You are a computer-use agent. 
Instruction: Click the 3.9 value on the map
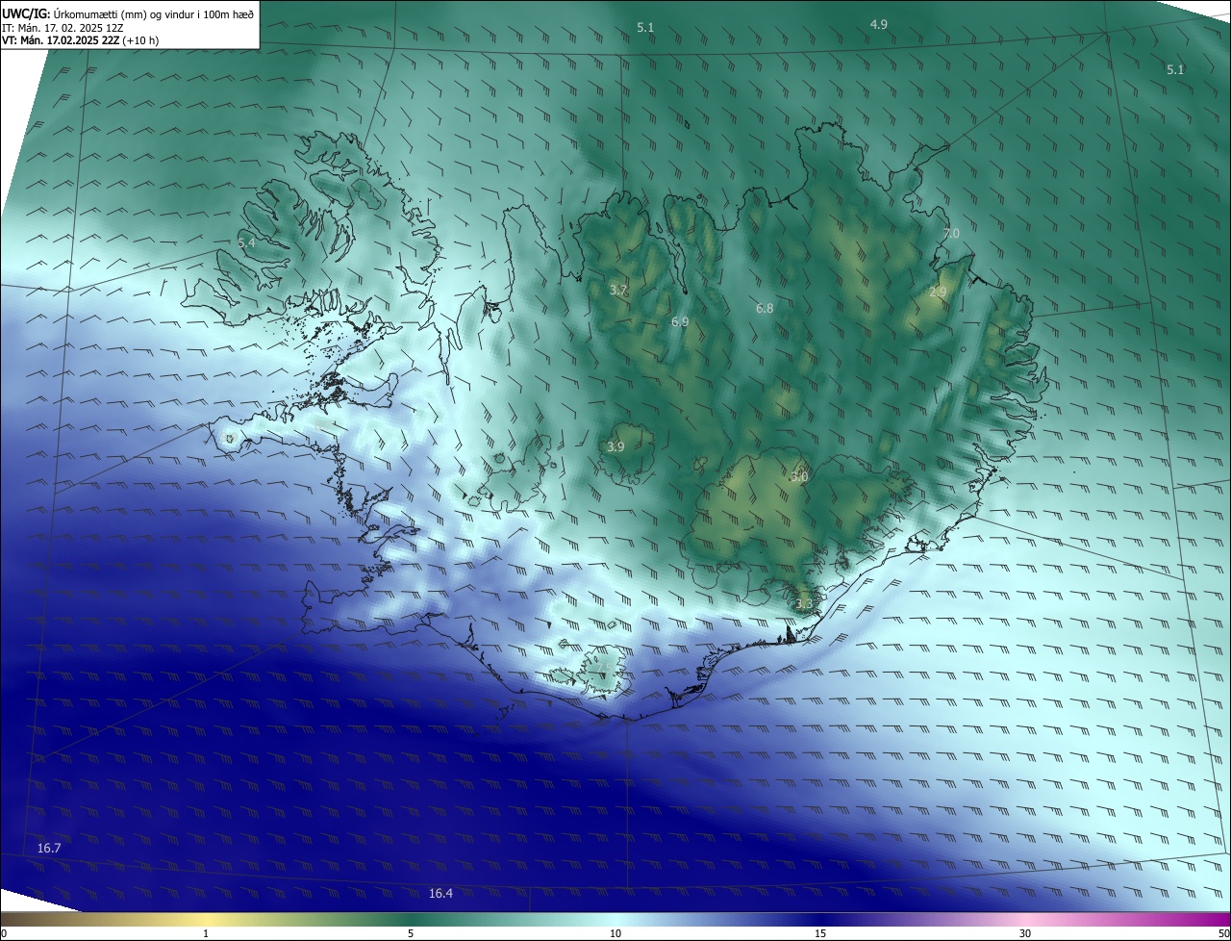pyautogui.click(x=615, y=446)
